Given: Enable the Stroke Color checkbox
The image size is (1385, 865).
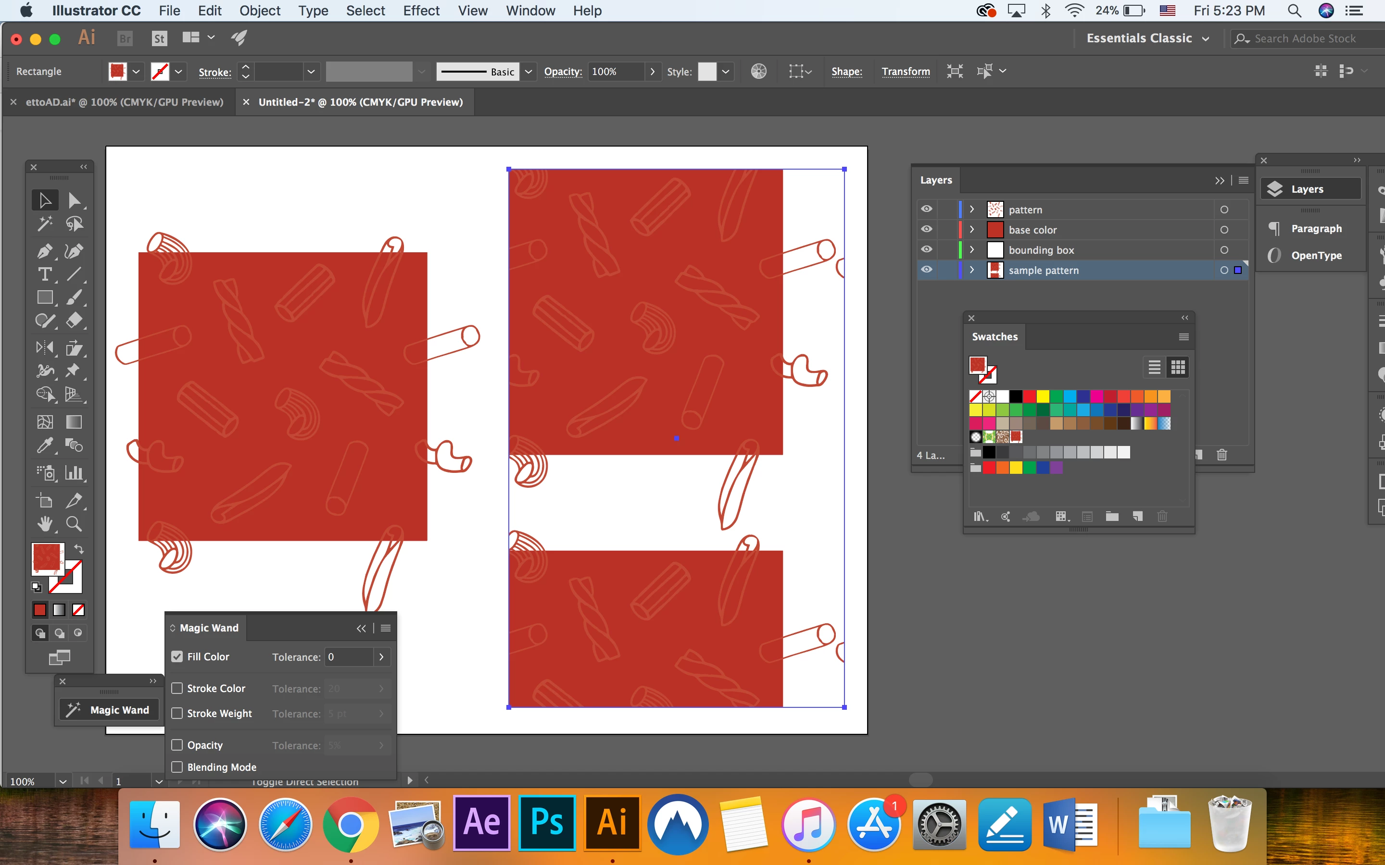Looking at the screenshot, I should [x=177, y=688].
